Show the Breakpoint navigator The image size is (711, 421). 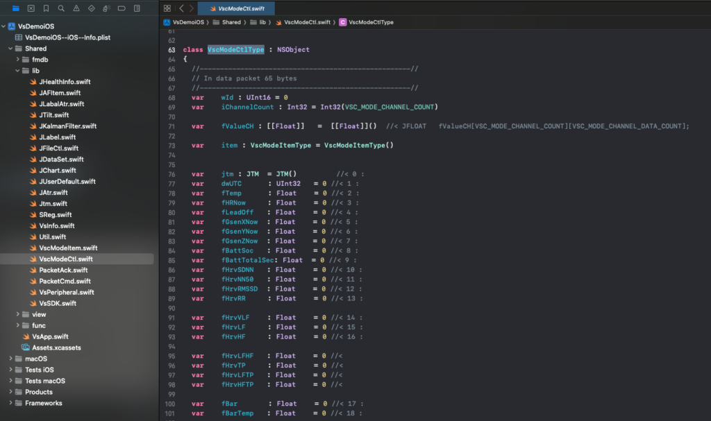tap(122, 8)
